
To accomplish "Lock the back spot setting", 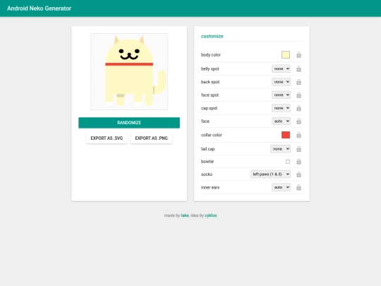I will click(x=298, y=82).
